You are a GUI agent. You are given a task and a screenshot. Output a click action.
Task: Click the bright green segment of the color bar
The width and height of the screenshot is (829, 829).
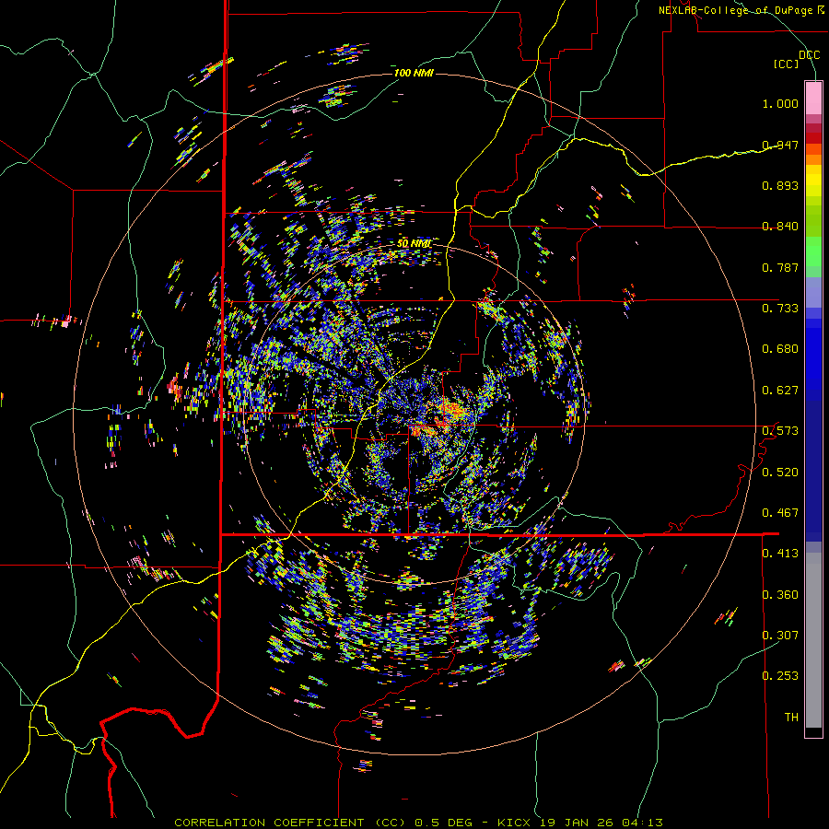(813, 251)
